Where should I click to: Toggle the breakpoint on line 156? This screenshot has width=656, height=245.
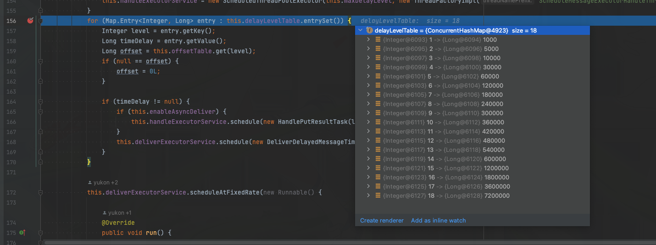(x=30, y=21)
